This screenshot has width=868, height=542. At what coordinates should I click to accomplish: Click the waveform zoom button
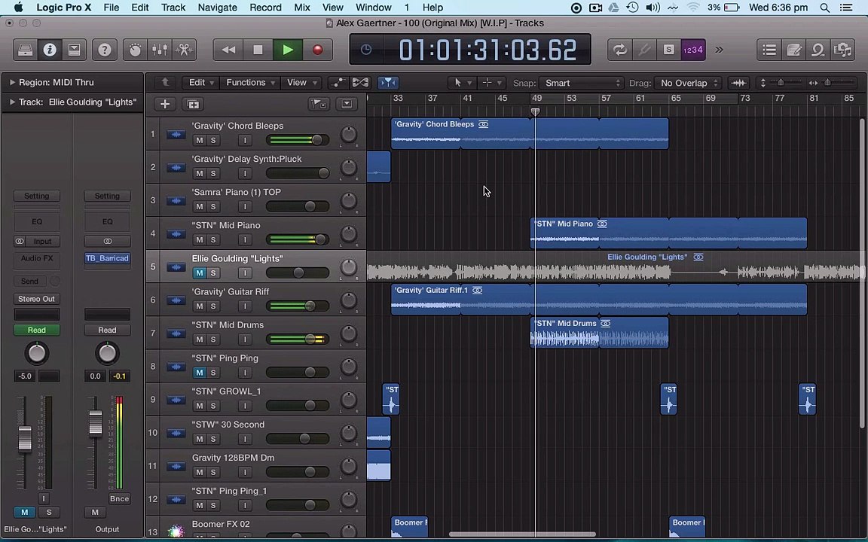point(738,83)
